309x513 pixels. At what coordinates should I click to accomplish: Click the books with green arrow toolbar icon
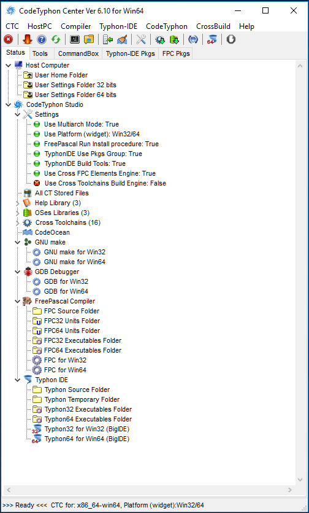click(174, 39)
